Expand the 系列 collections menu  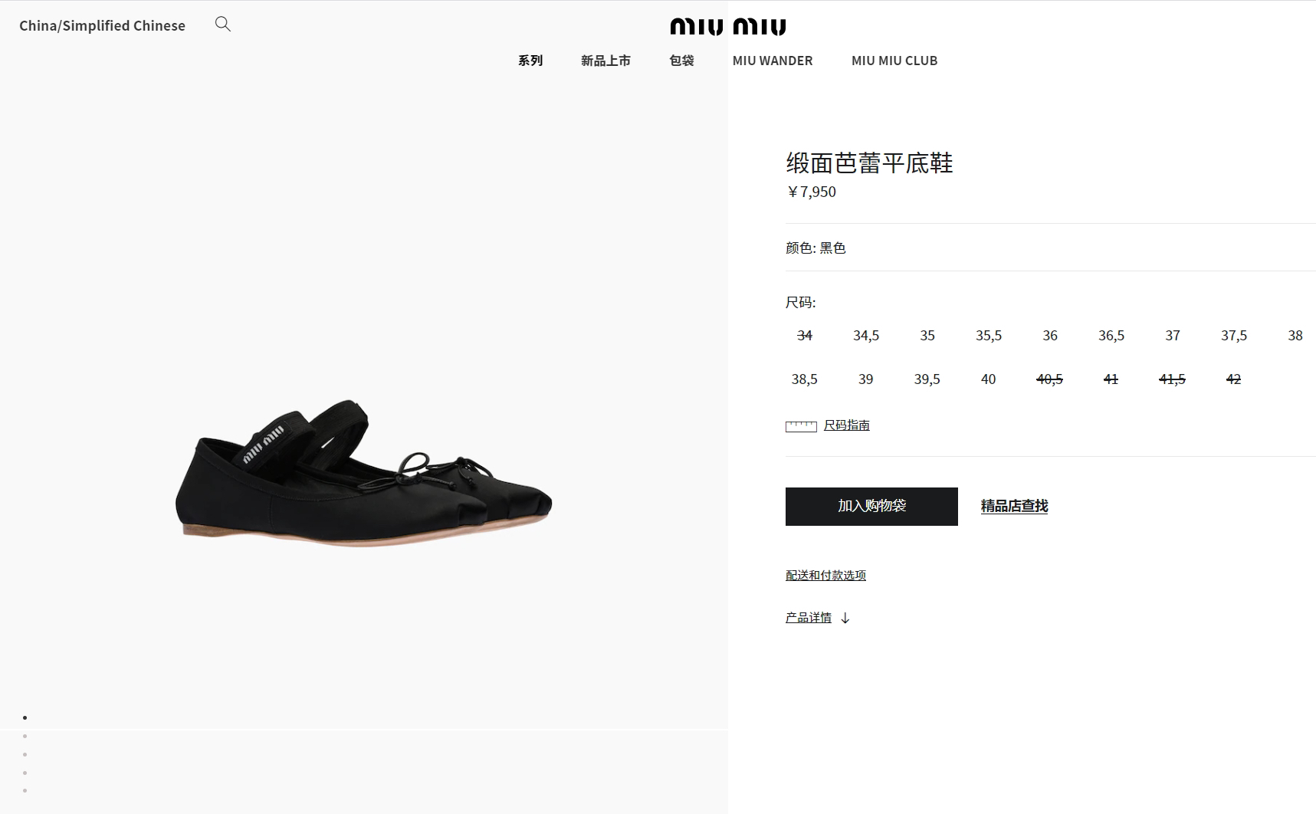coord(530,60)
